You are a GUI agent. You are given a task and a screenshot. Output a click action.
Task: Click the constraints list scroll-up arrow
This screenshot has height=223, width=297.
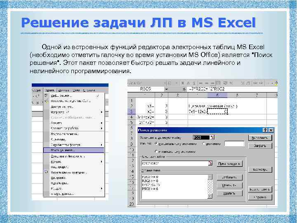(210, 177)
